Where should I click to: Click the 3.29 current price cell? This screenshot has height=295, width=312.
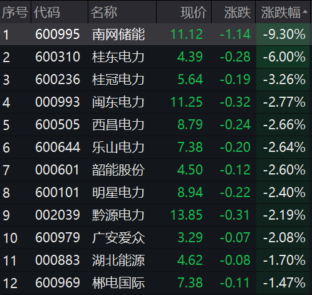click(190, 237)
